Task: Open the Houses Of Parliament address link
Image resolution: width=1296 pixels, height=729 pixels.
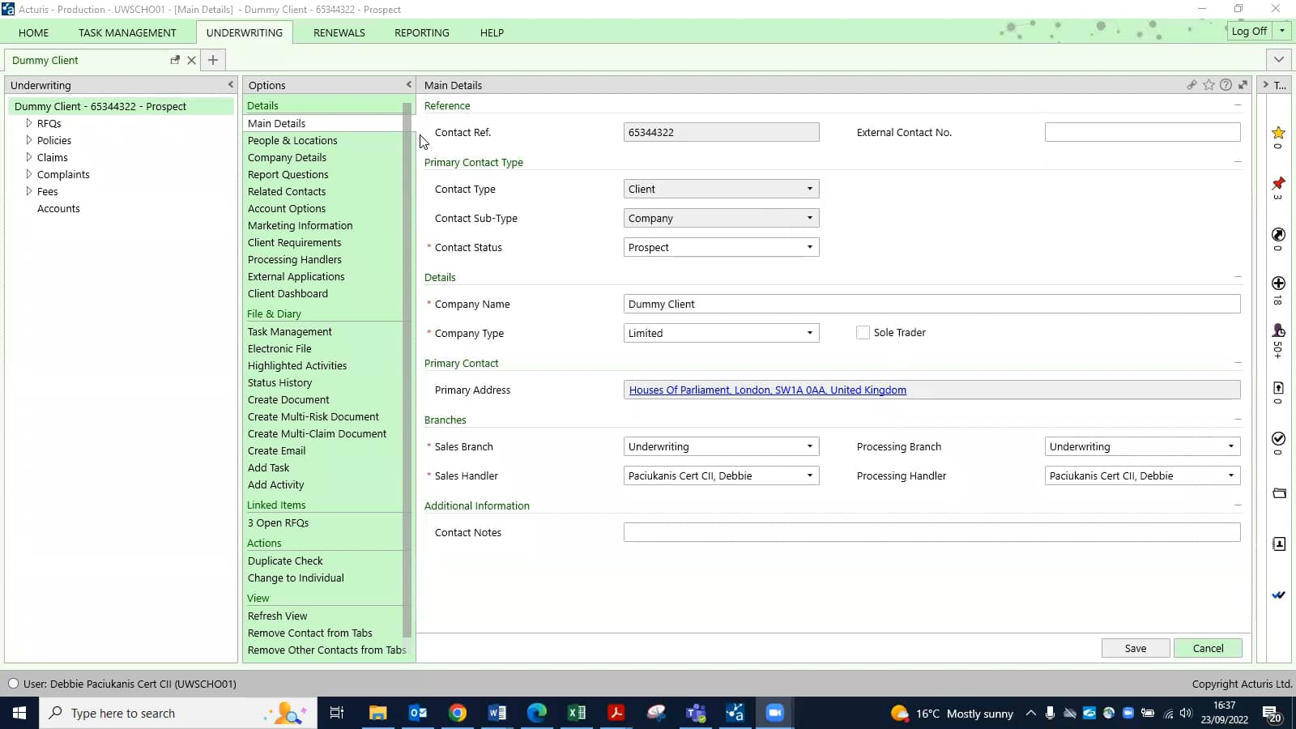Action: coord(766,390)
